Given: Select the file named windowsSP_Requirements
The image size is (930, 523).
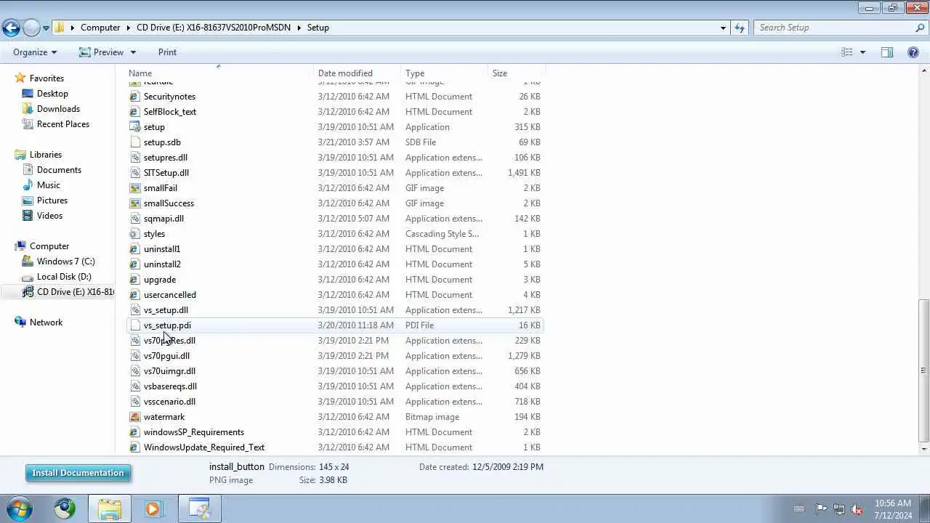Looking at the screenshot, I should pos(194,432).
